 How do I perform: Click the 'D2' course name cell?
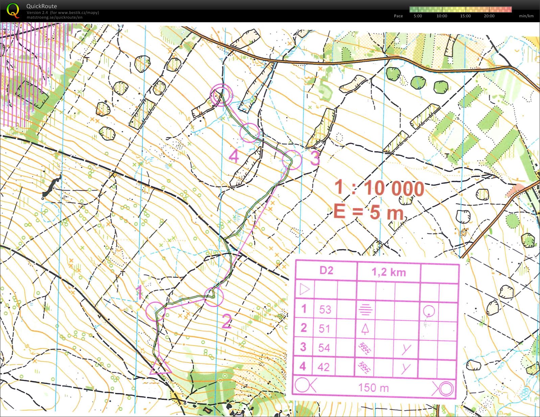(326, 270)
